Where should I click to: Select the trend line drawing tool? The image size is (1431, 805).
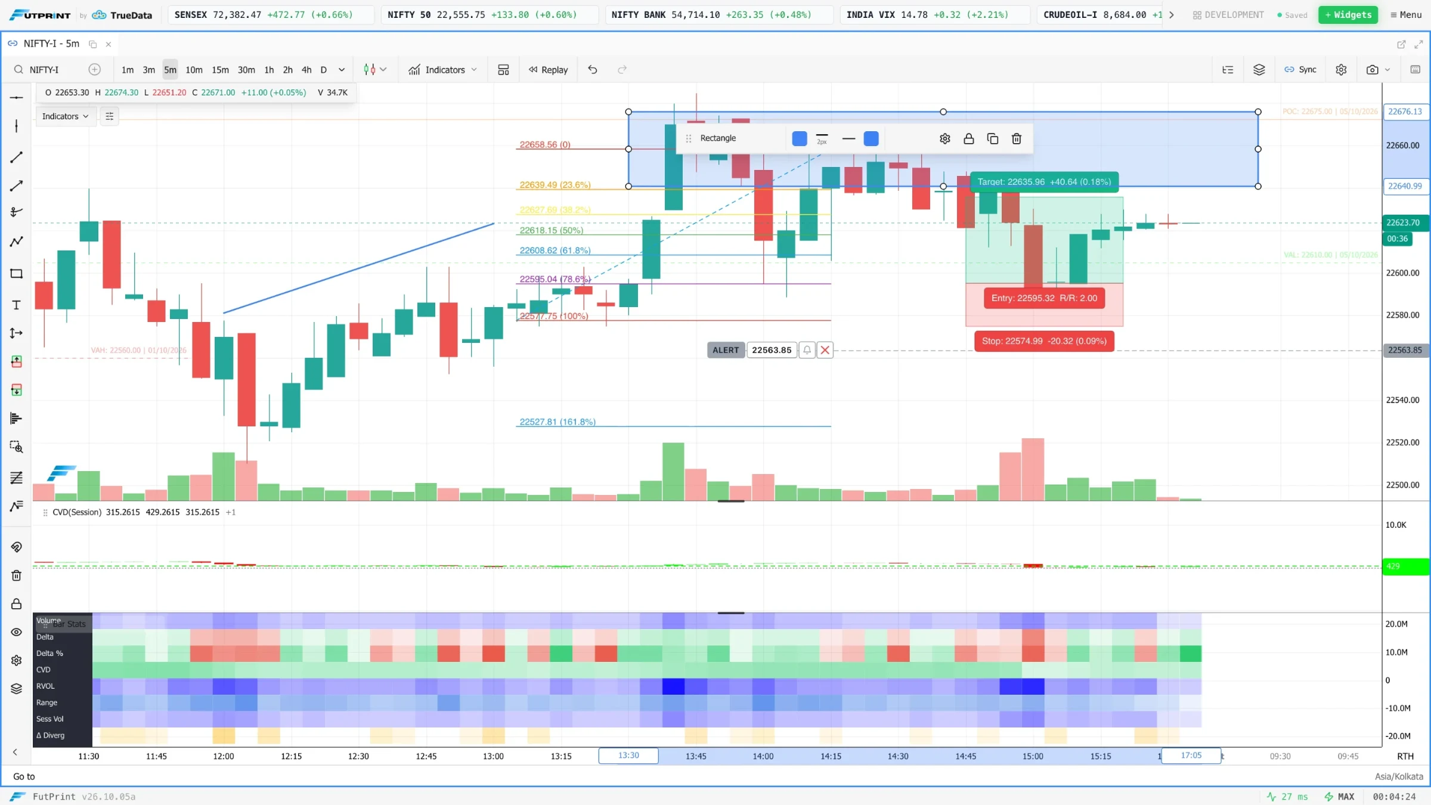point(16,157)
